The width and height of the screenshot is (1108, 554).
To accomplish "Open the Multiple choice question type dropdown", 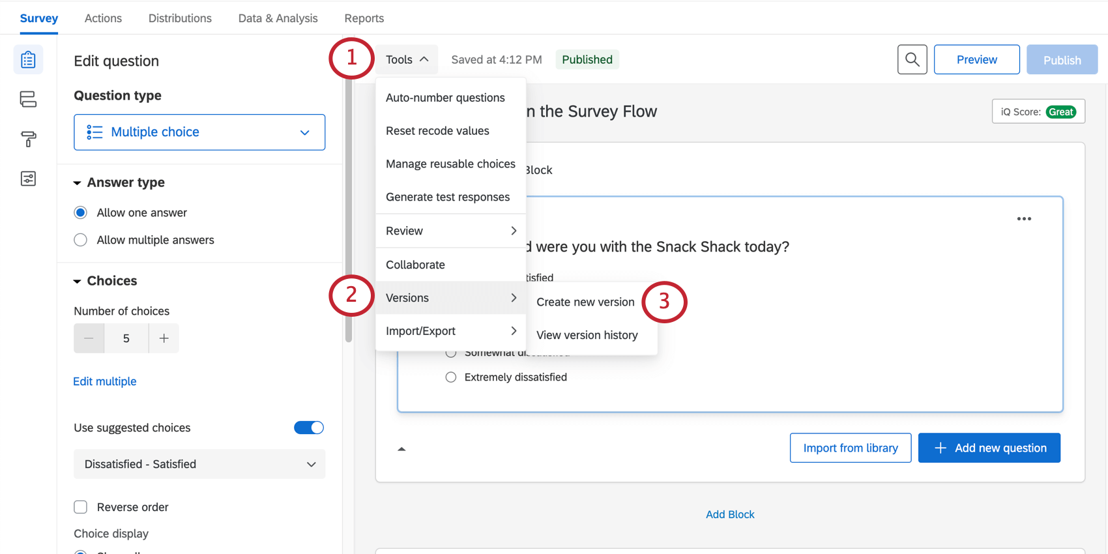I will click(x=199, y=132).
